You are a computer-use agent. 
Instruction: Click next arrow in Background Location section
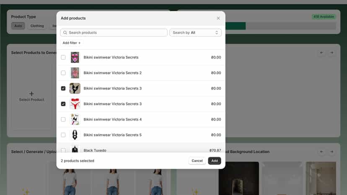point(332,151)
